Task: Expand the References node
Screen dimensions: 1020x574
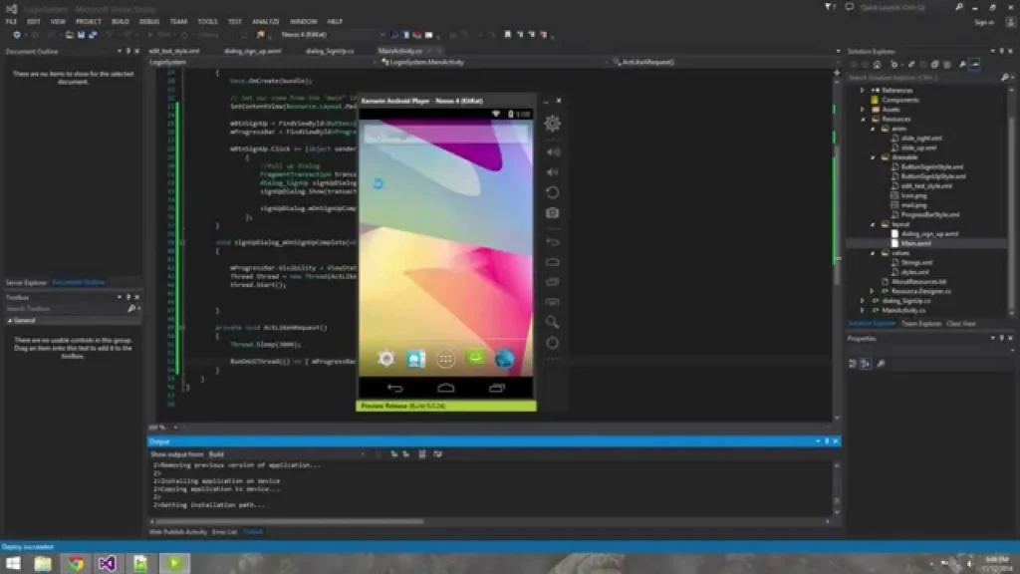Action: 863,90
